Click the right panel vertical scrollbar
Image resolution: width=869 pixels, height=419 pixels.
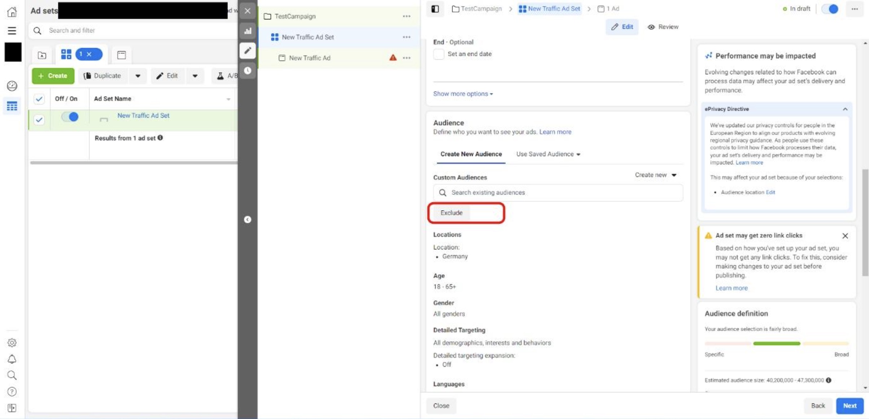point(865,222)
